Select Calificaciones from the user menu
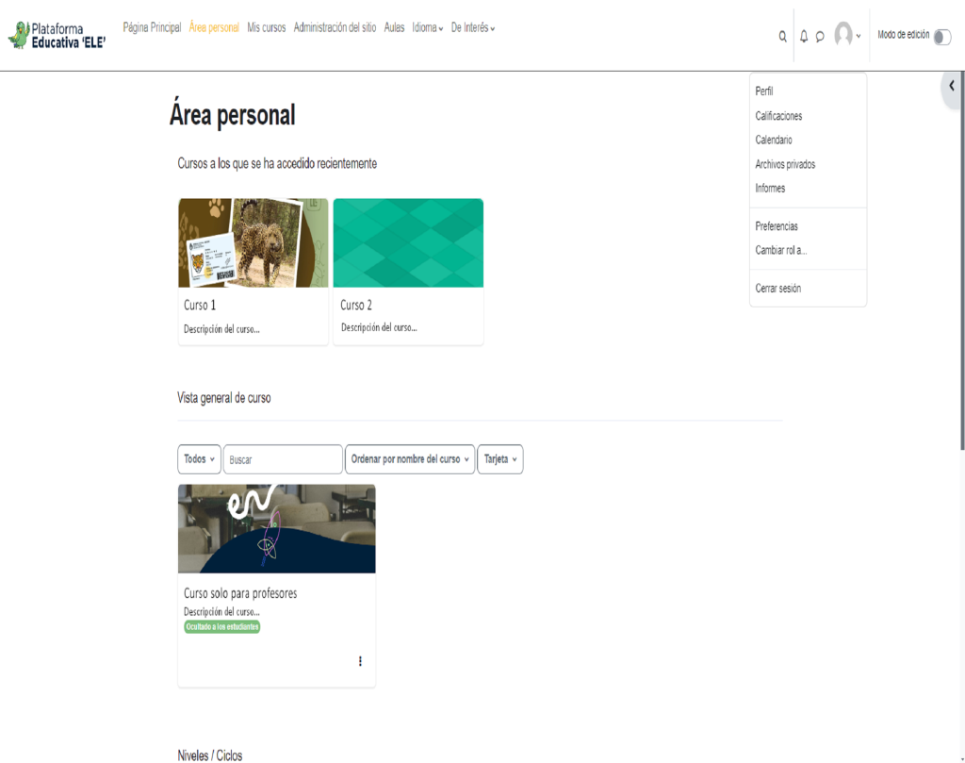Viewport: 965px width, 763px height. tap(778, 116)
